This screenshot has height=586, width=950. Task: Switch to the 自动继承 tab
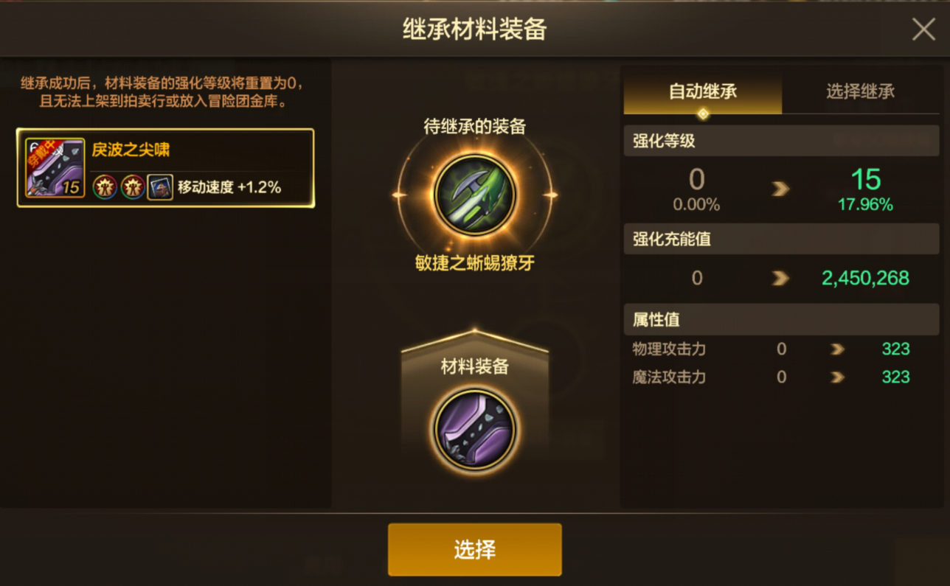tap(703, 91)
